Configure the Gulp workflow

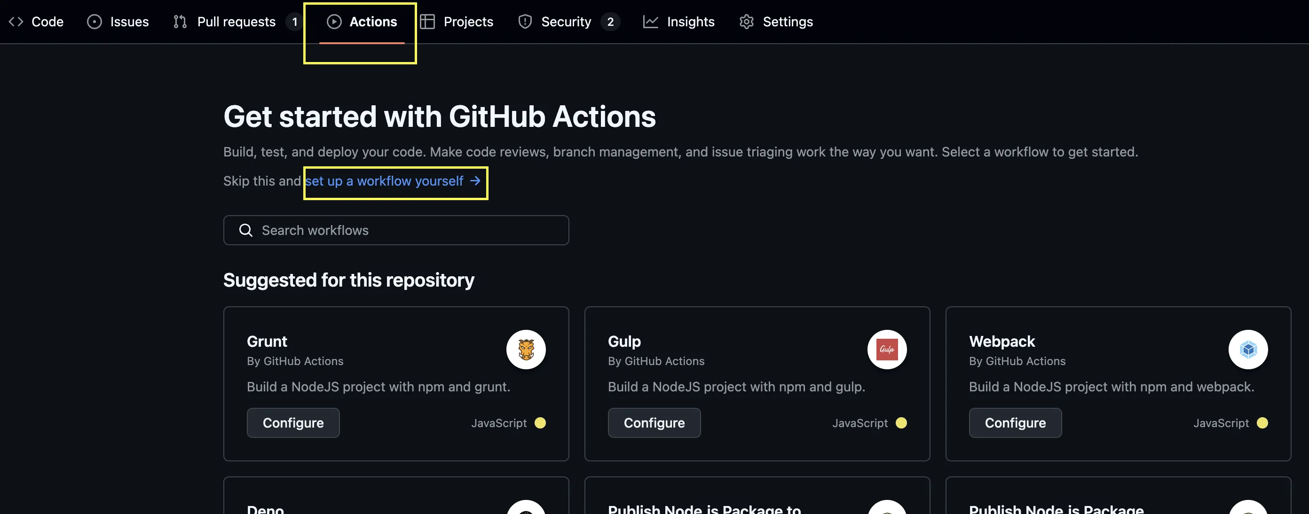654,422
